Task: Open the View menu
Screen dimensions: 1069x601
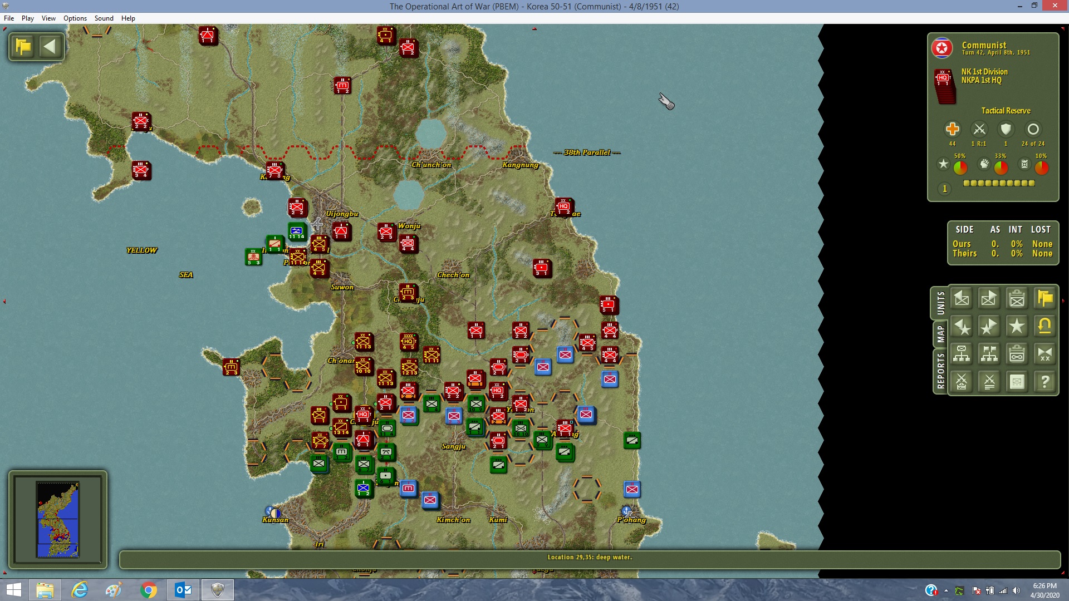Action: (x=48, y=18)
